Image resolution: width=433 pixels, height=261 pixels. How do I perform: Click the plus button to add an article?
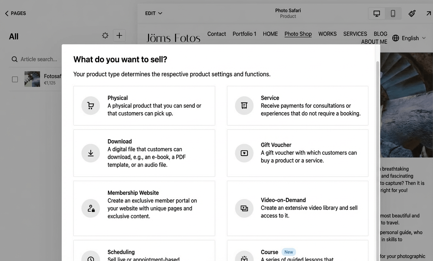(119, 35)
